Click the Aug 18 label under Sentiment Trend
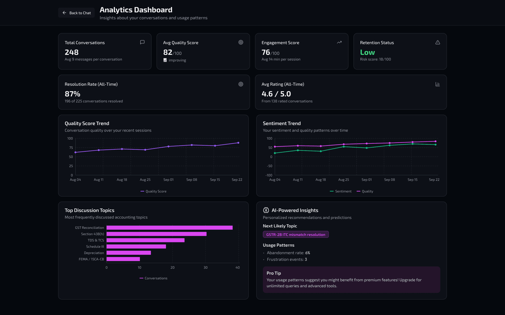 [321, 180]
